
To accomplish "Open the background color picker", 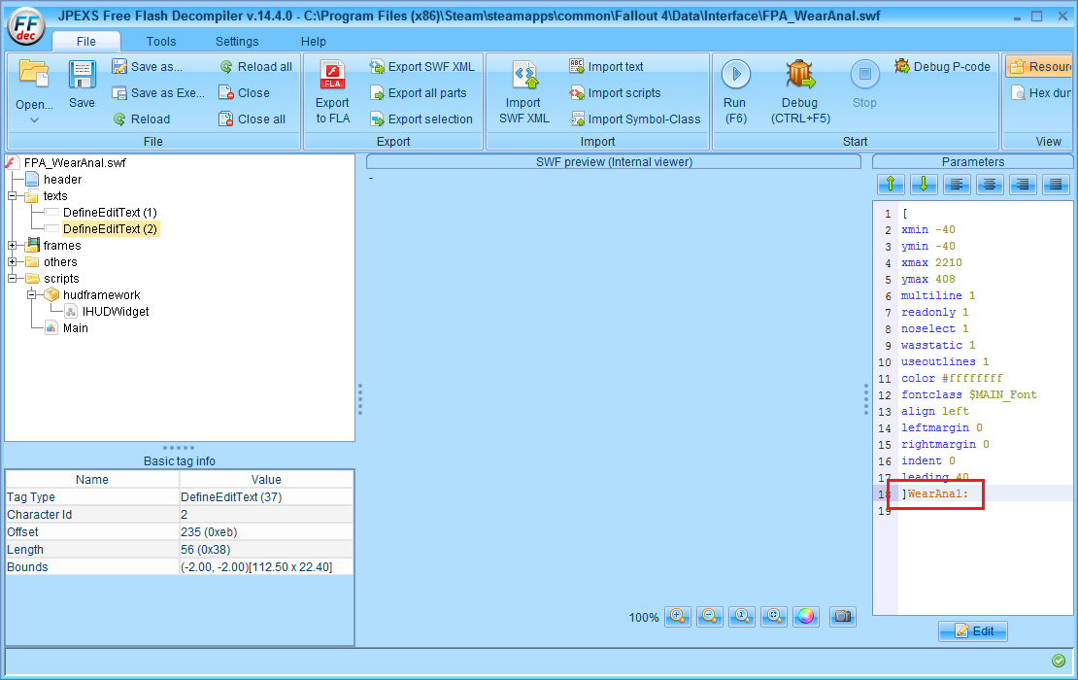I will pyautogui.click(x=806, y=617).
